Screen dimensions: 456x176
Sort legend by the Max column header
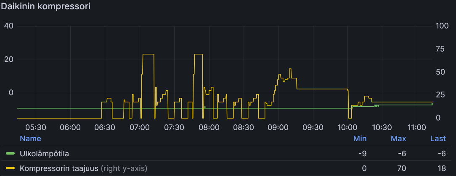(398, 139)
